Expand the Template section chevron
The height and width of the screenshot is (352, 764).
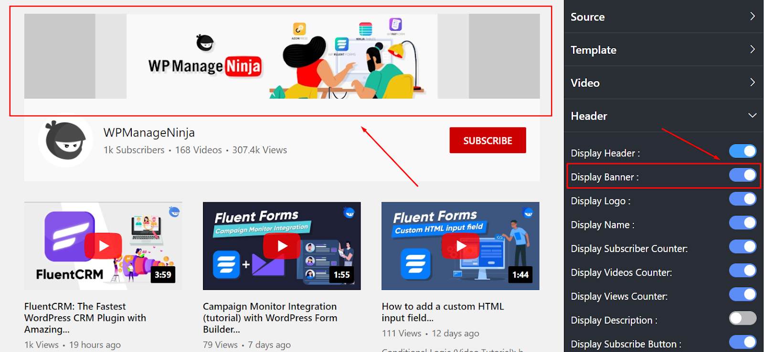[x=753, y=49]
